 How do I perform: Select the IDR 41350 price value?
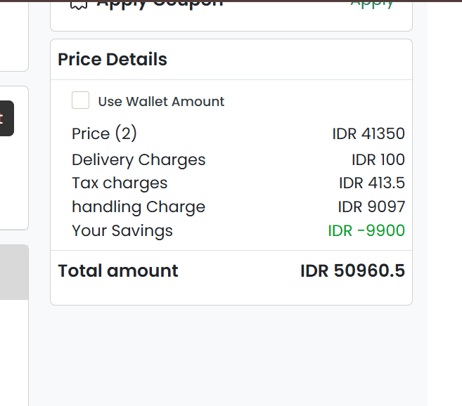pos(368,133)
